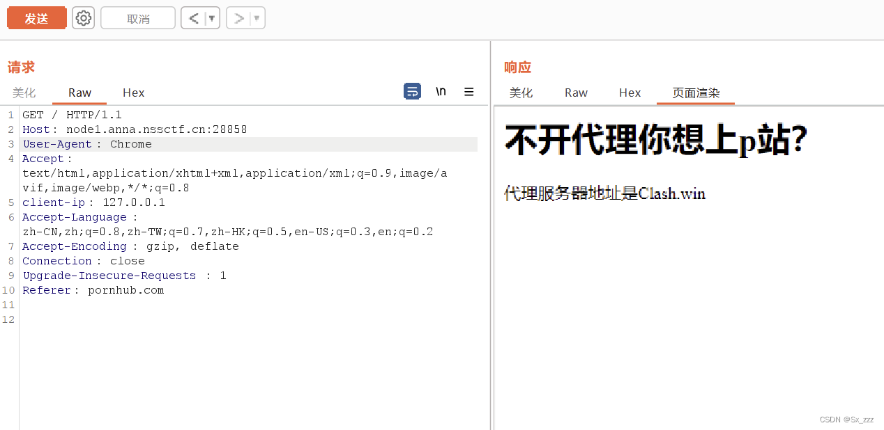Open the Repeater settings gear icon
Screen dimensions: 884x430
click(83, 17)
